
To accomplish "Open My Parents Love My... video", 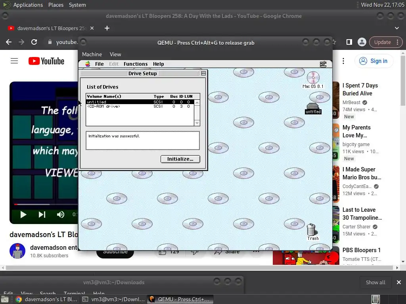I will pos(356,131).
